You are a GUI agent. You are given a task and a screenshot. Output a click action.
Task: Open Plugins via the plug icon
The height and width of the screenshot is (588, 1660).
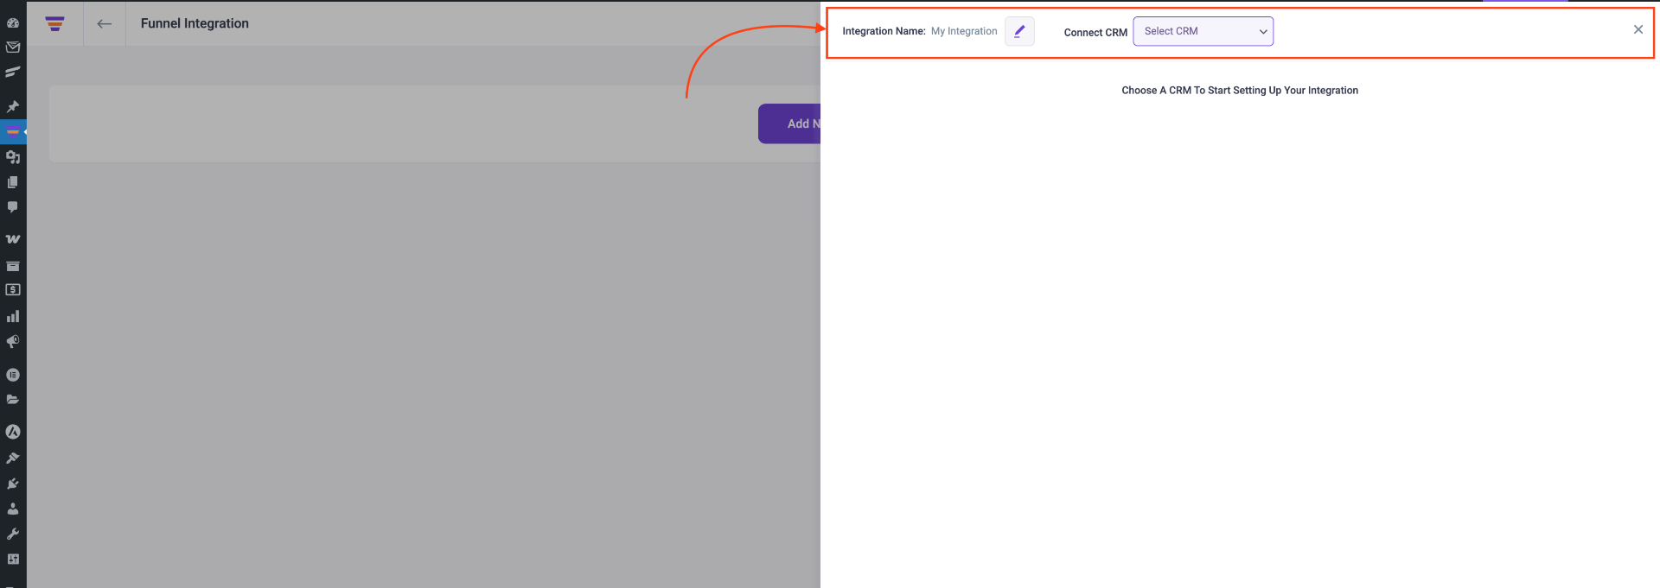pyautogui.click(x=13, y=484)
